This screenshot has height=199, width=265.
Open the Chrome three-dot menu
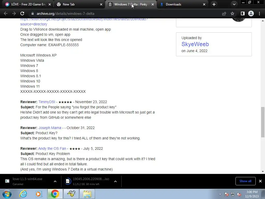pyautogui.click(x=259, y=13)
